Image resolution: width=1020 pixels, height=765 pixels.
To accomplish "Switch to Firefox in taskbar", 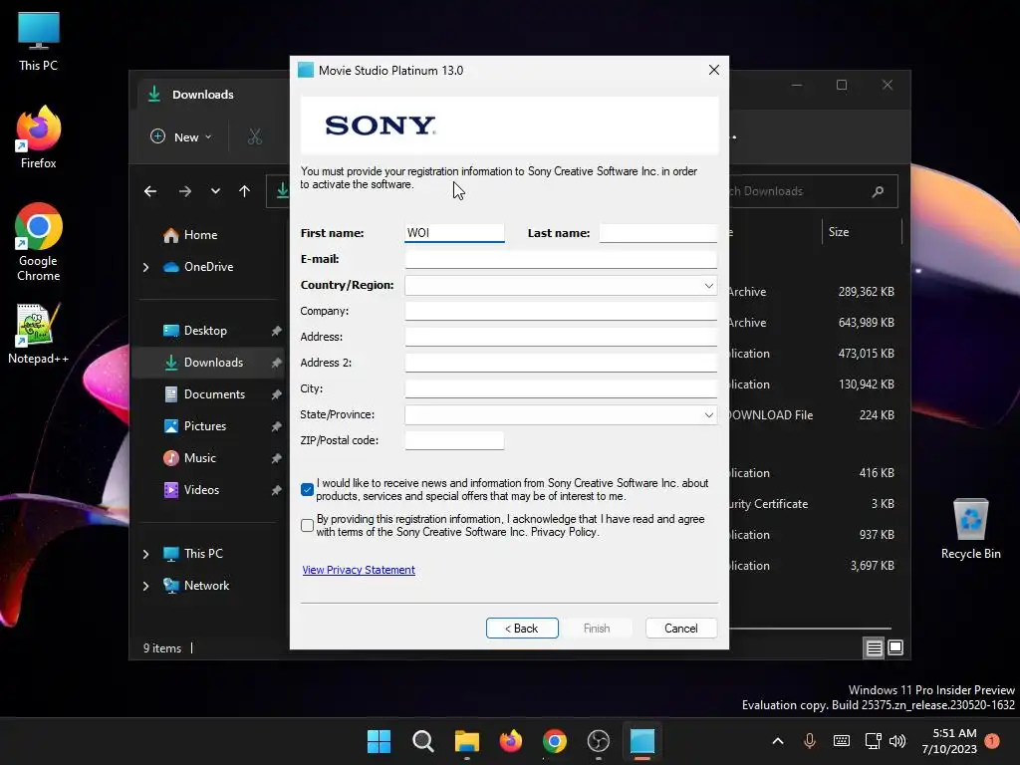I will [511, 741].
